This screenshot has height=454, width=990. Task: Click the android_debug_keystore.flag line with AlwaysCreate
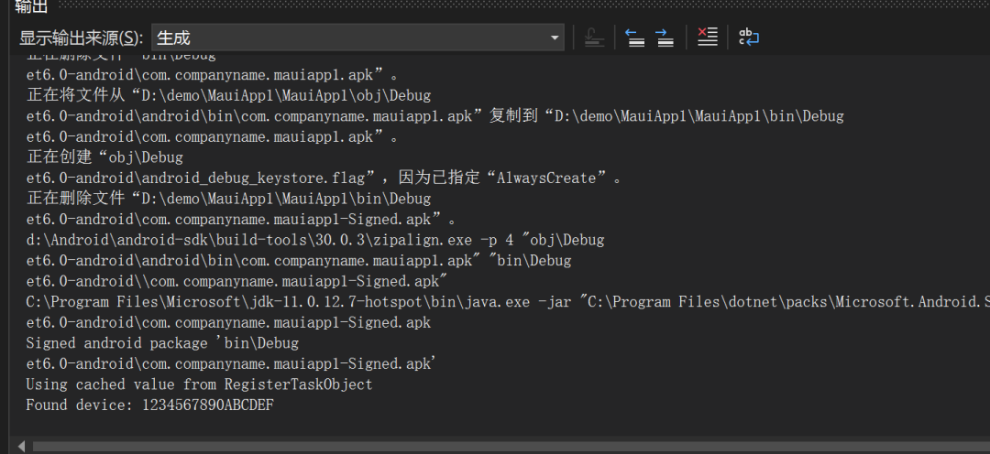coord(324,178)
